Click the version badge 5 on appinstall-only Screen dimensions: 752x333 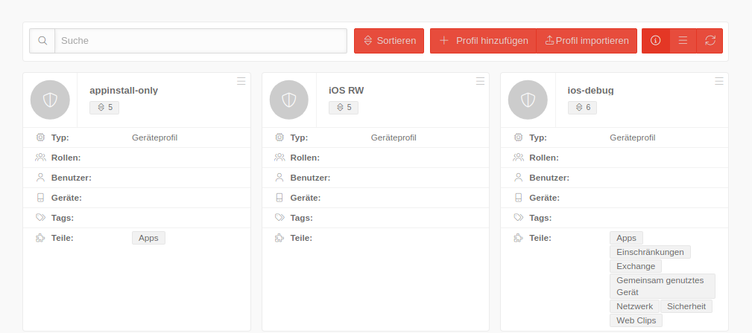point(104,108)
